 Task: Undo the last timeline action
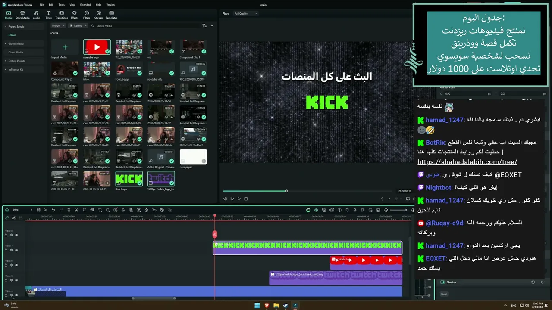pyautogui.click(x=53, y=210)
